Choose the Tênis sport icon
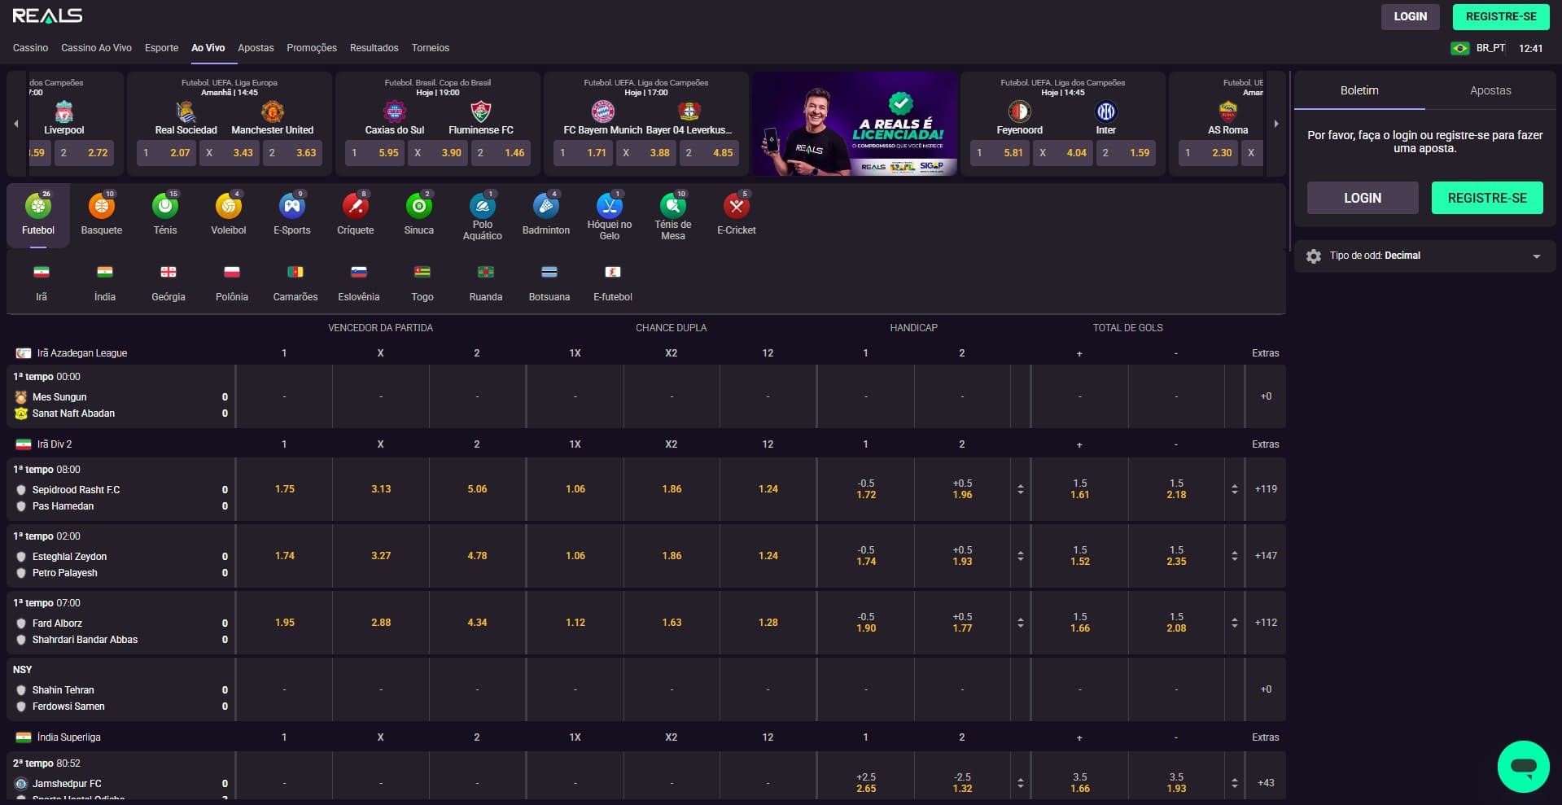The width and height of the screenshot is (1562, 805). point(165,214)
